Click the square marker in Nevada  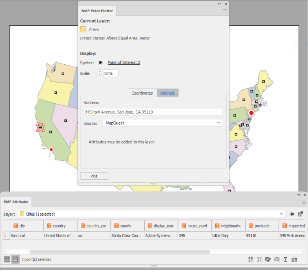(x=65, y=121)
